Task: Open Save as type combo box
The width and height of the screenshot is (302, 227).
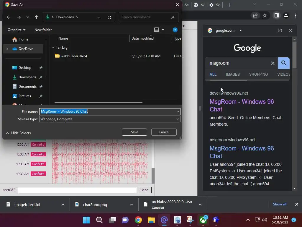Action: pos(110,119)
